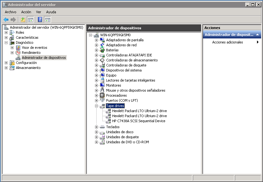Click the up one level folder icon
Viewport: 263px width, 182px height.
pos(23,20)
